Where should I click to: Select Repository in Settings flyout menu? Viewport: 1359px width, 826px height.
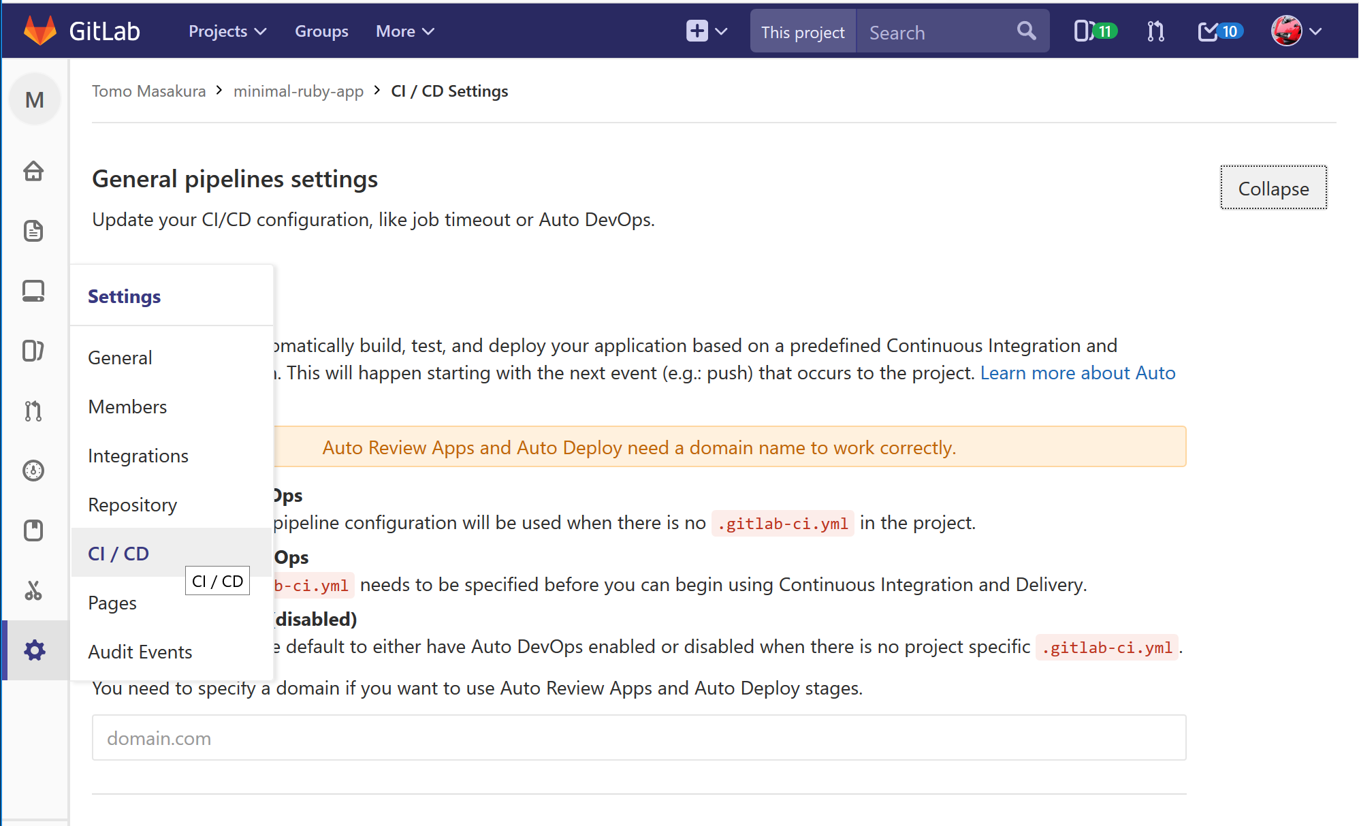(133, 505)
